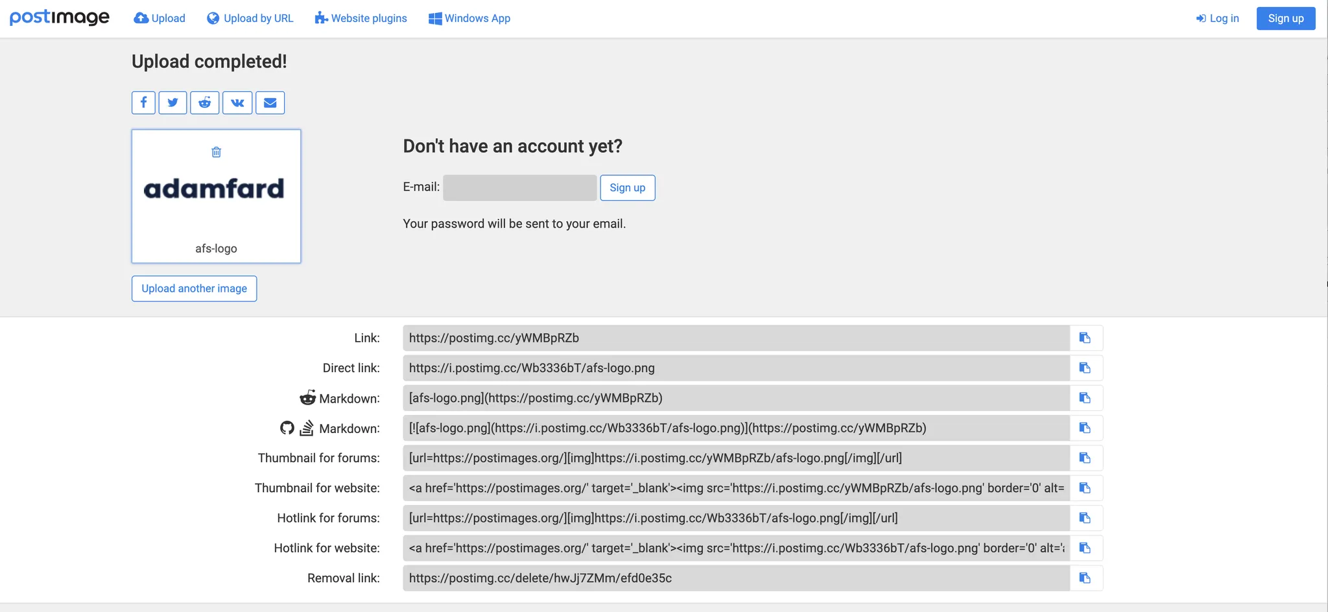
Task: Select the Direct link text field
Action: point(736,368)
